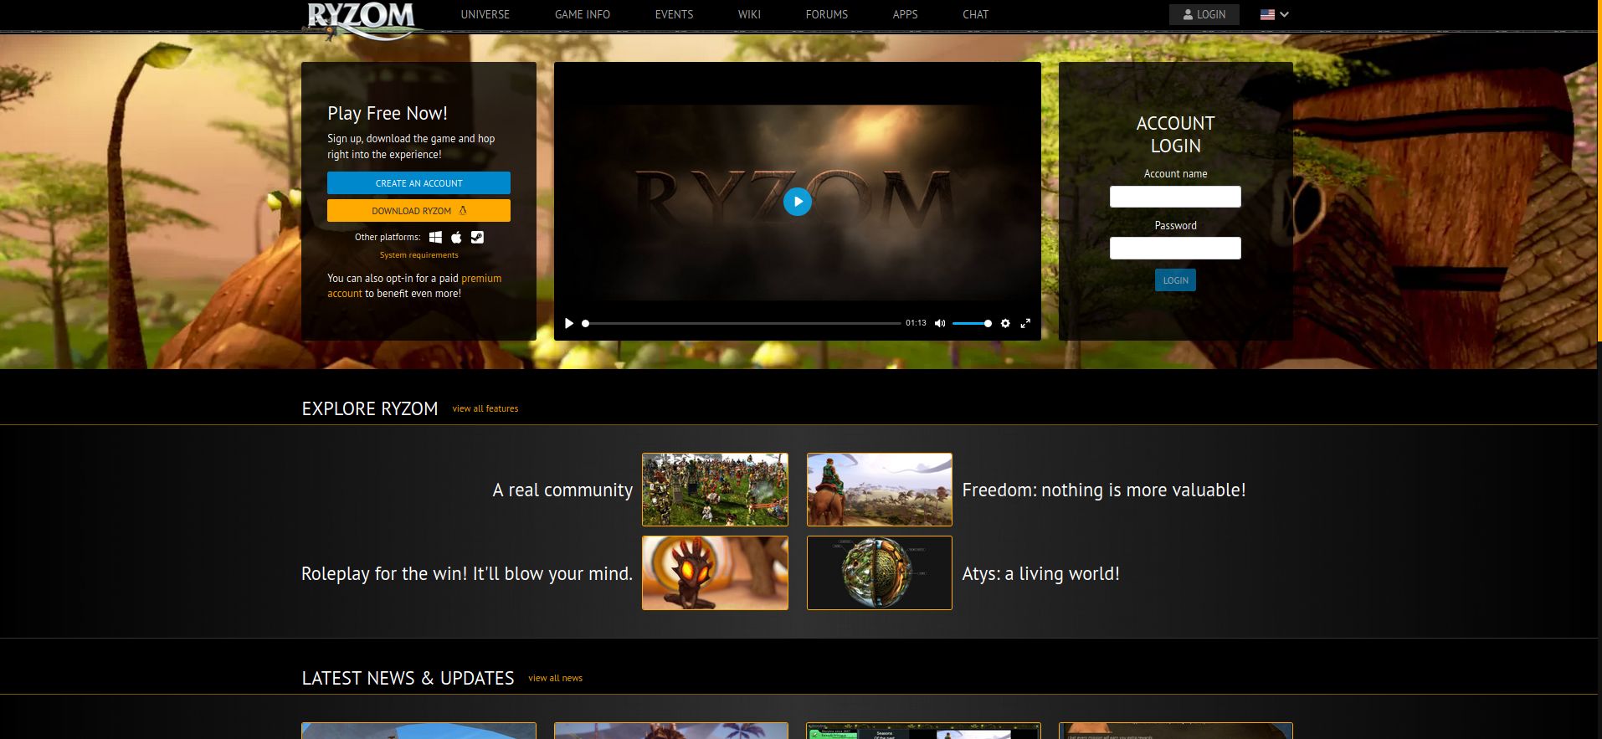Open the Forums menu item

coord(826,14)
